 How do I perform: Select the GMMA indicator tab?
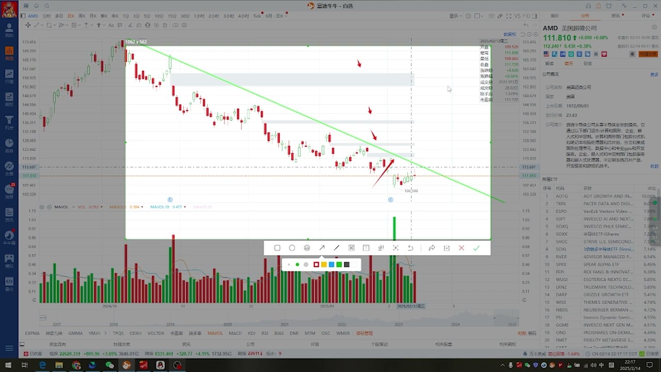[75, 333]
